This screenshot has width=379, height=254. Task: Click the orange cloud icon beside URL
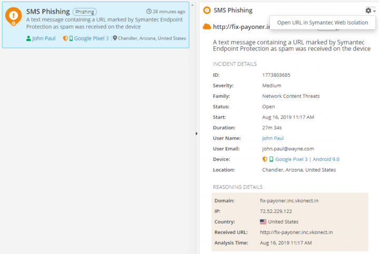207,27
